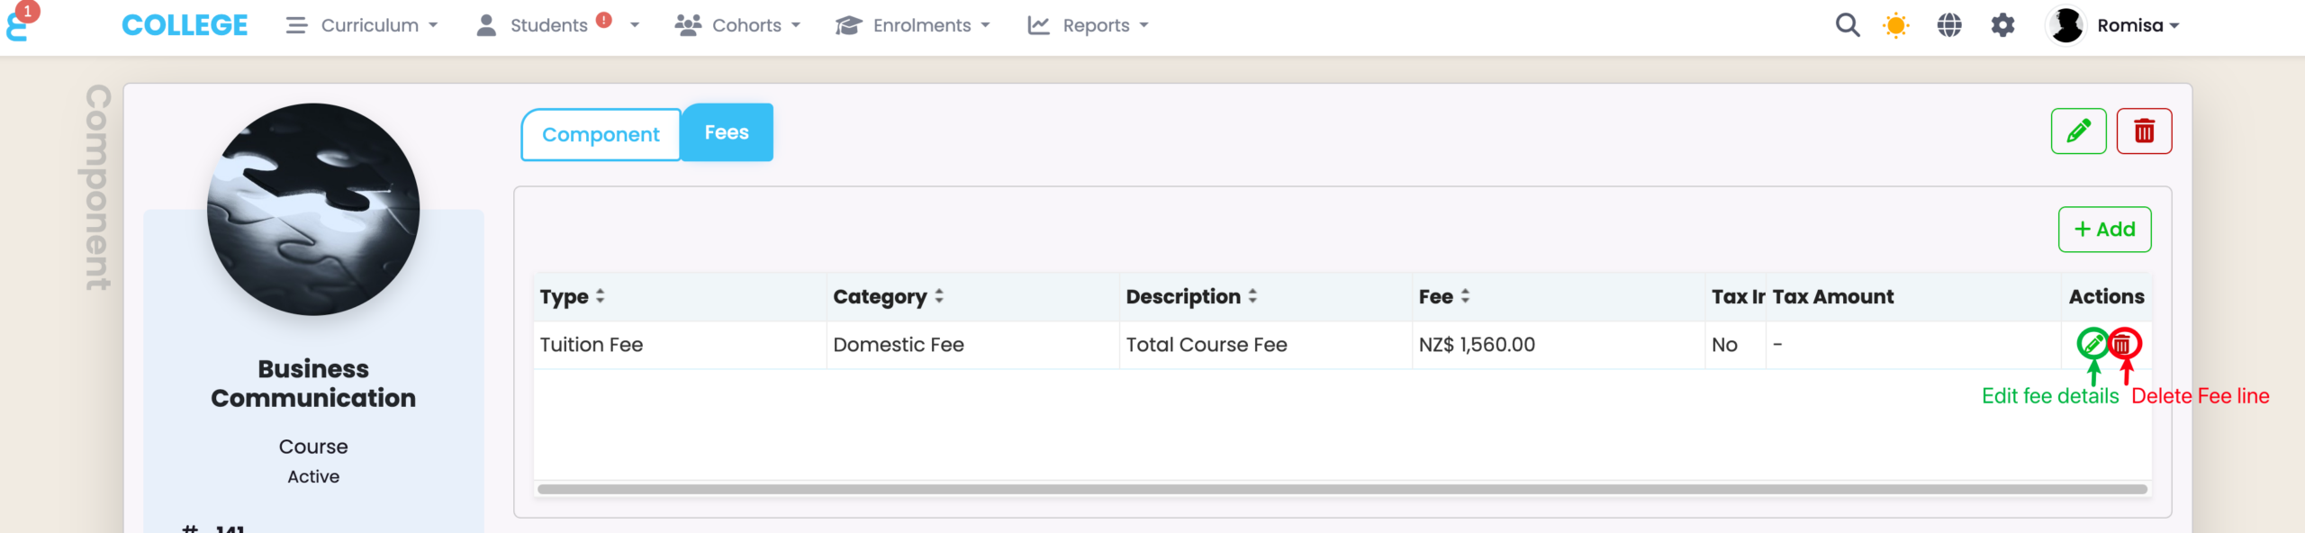2305x533 pixels.
Task: Open the Reports menu
Action: tap(1089, 25)
